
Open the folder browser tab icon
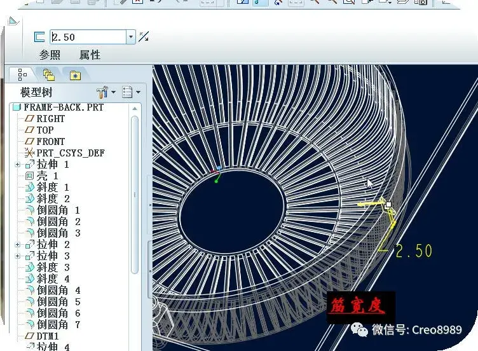point(49,74)
